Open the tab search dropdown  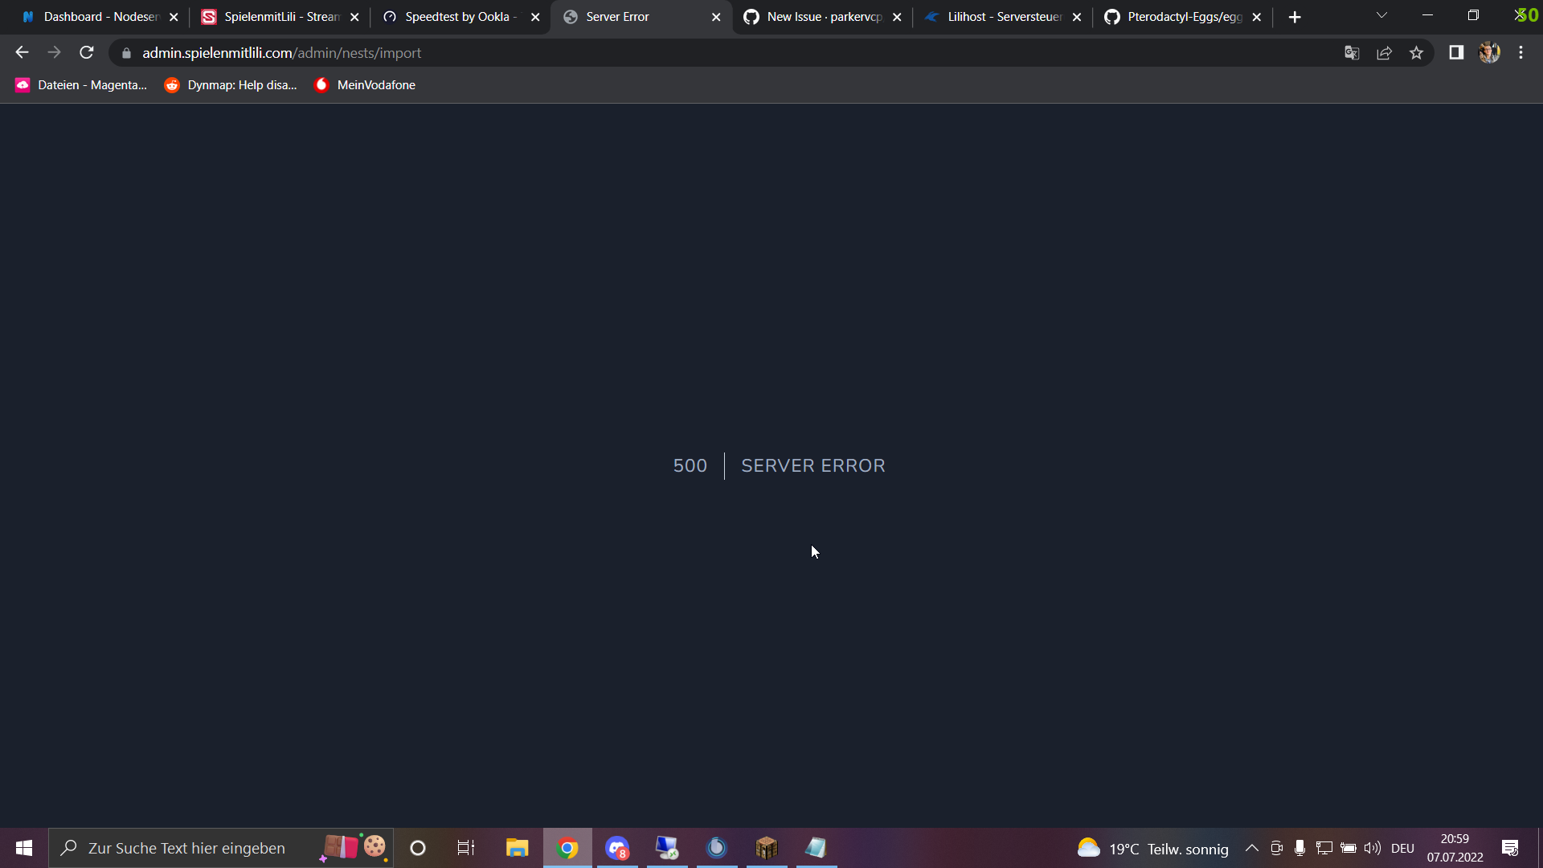pyautogui.click(x=1381, y=15)
